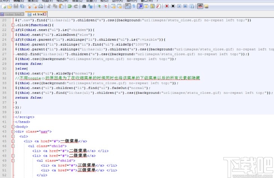Cut selected text with scissors icon
The height and width of the screenshot is (178, 274).
(49, 6)
